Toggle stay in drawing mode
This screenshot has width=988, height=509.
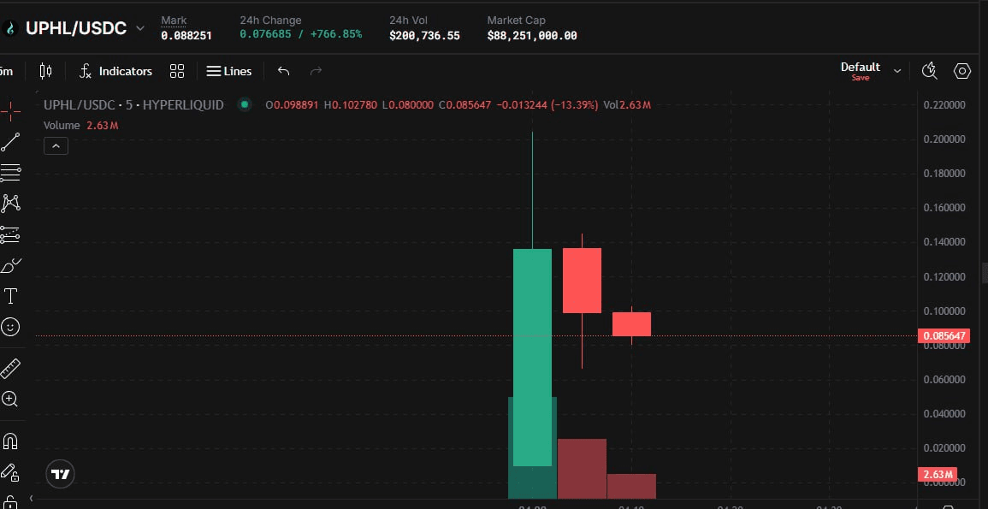point(10,472)
